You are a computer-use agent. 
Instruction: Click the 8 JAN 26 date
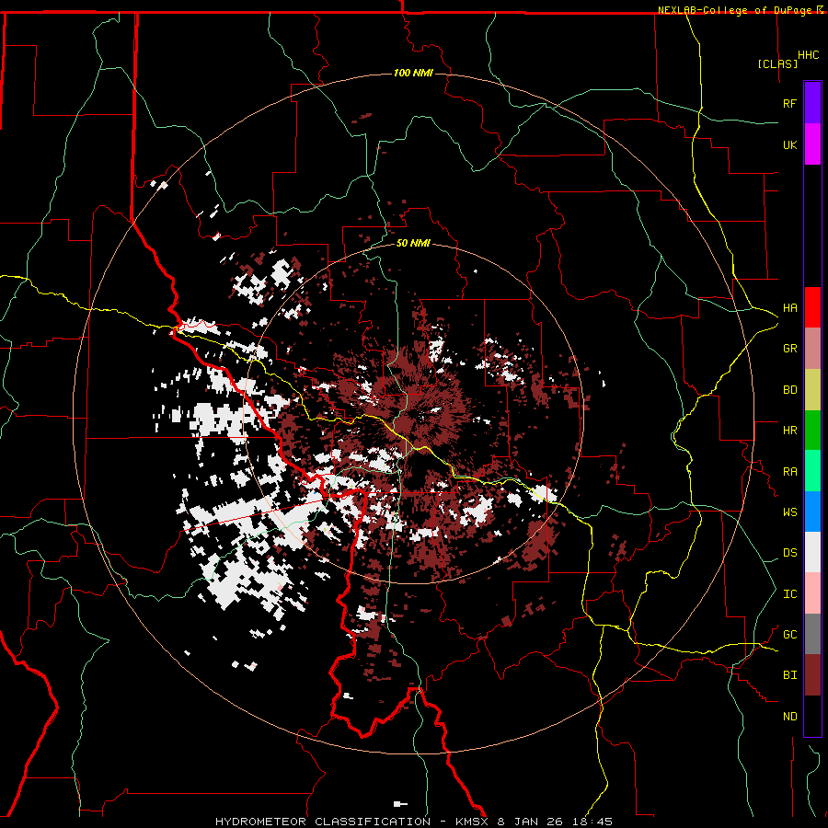pos(530,822)
